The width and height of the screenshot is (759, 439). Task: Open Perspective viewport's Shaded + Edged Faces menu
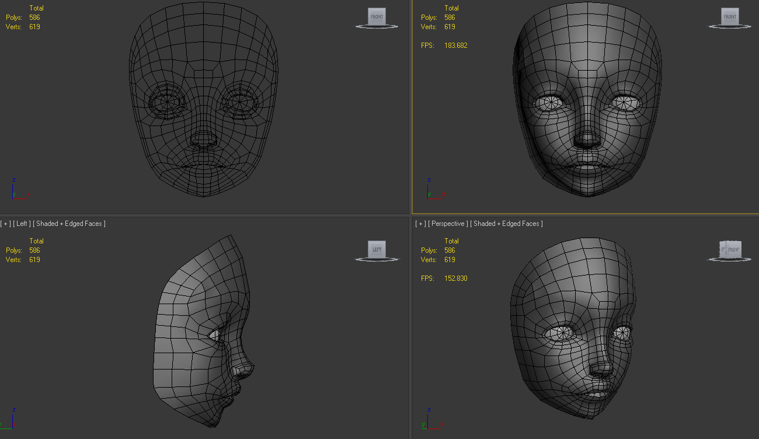(507, 224)
